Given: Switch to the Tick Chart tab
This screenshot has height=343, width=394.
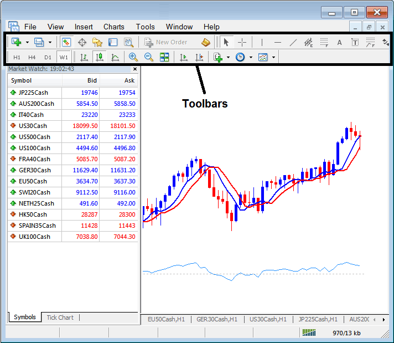Looking at the screenshot, I should 60,318.
